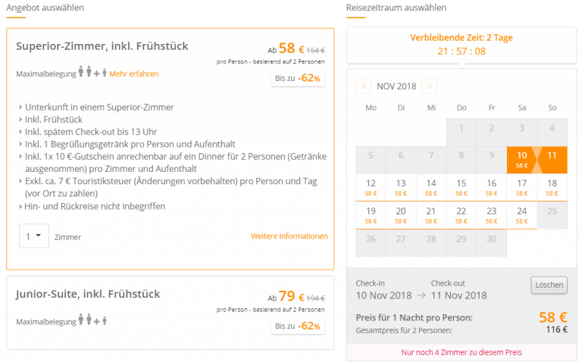This screenshot has height=362, width=582.
Task: Open the Zimmer quantity dropdown
Action: (x=33, y=236)
